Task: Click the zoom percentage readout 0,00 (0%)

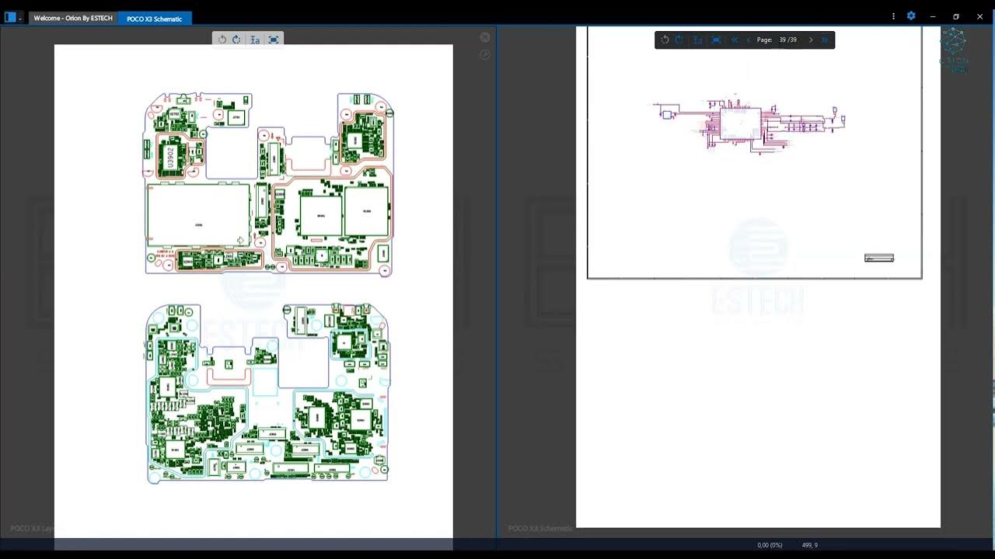Action: click(x=770, y=545)
